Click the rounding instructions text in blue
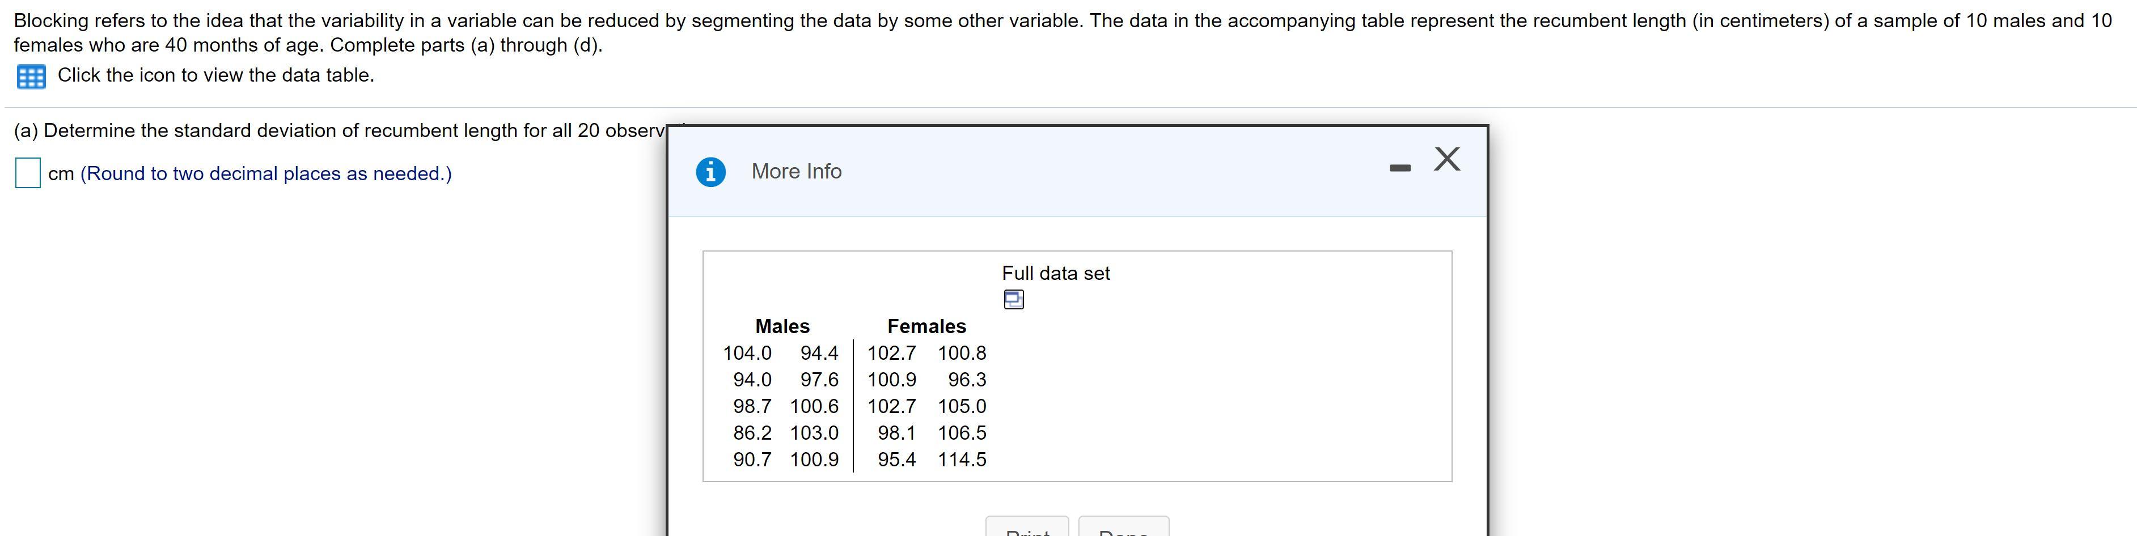Screen dimensions: 2137x536 pyautogui.click(x=265, y=173)
